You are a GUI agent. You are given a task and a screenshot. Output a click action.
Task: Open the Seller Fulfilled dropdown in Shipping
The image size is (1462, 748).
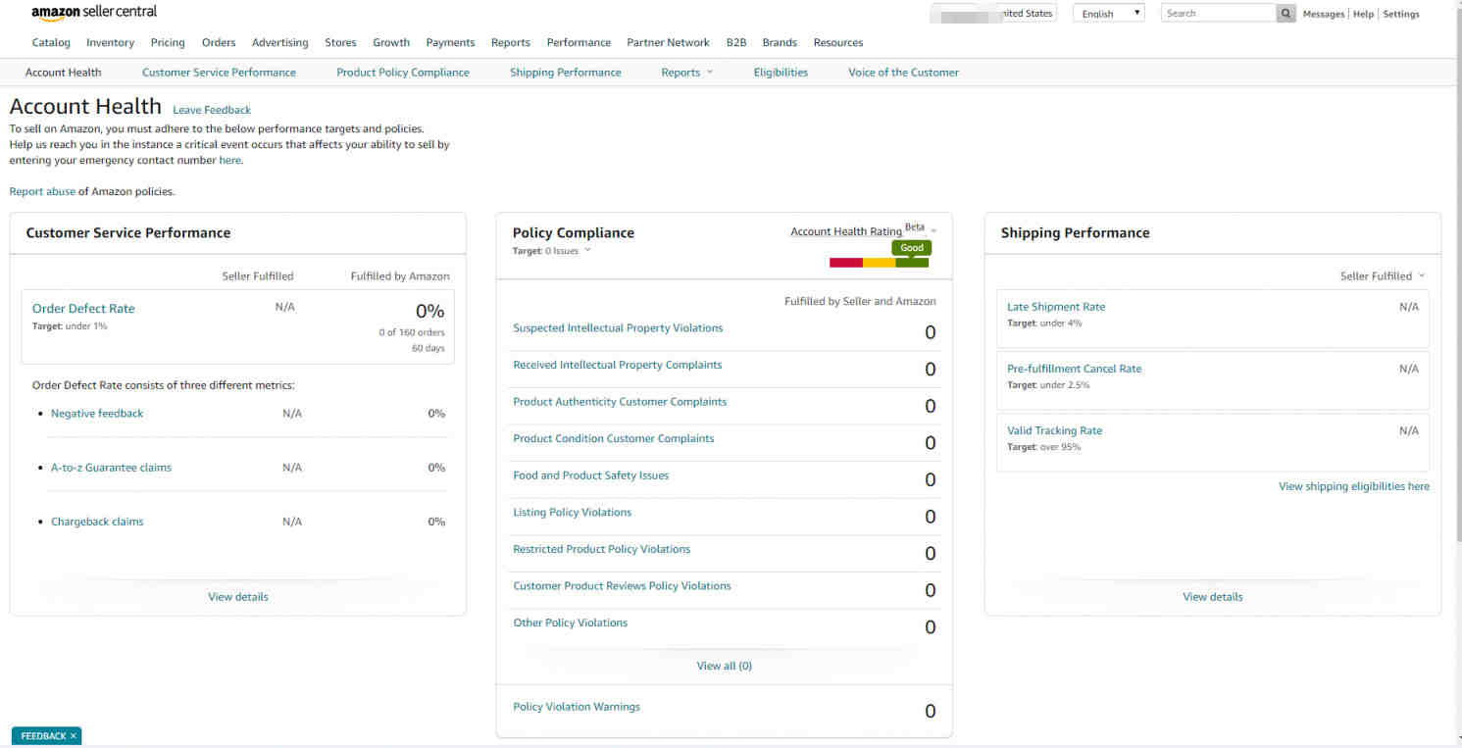tap(1383, 276)
